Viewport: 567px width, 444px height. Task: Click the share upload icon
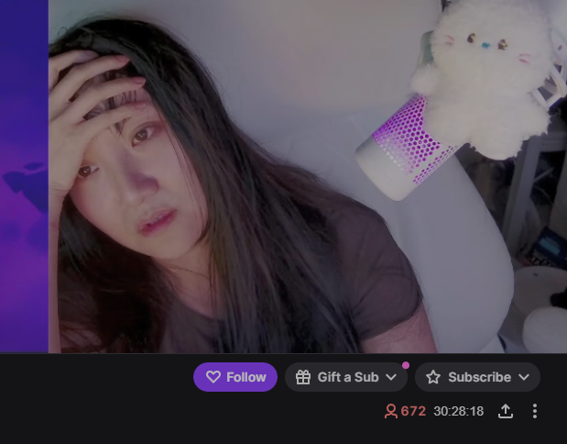tap(506, 411)
